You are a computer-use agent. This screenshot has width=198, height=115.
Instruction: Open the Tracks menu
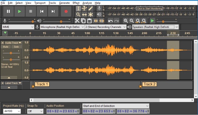tap(52, 3)
